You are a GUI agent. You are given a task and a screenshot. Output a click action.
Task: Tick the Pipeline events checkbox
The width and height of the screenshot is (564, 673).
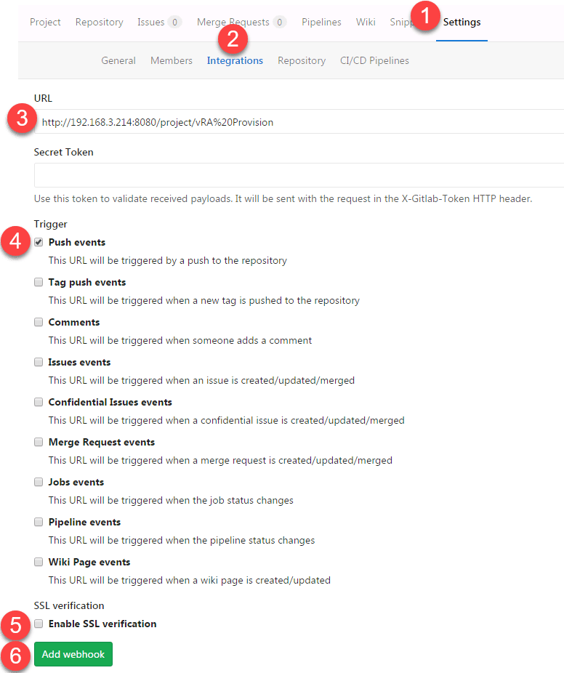pyautogui.click(x=39, y=522)
